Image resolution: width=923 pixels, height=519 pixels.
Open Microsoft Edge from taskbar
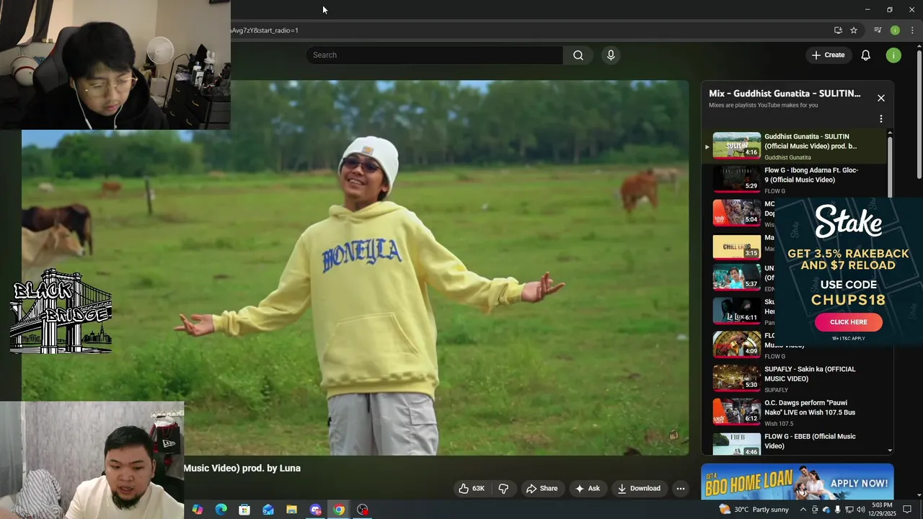coord(221,510)
